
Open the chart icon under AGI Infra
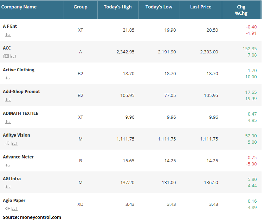tap(8, 187)
